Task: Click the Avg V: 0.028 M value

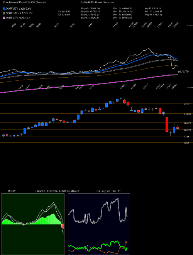Action: (x=153, y=8)
